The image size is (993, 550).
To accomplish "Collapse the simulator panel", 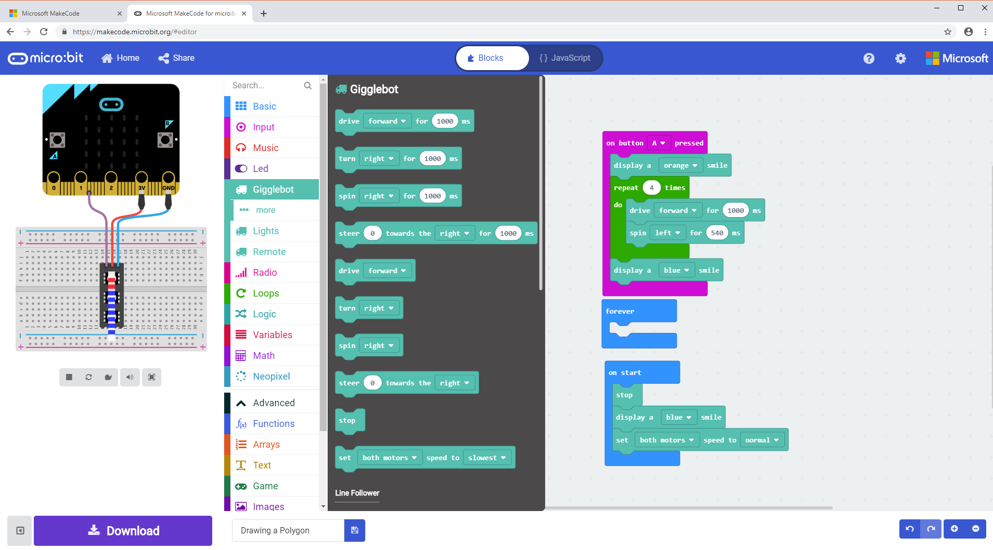I will pyautogui.click(x=19, y=530).
